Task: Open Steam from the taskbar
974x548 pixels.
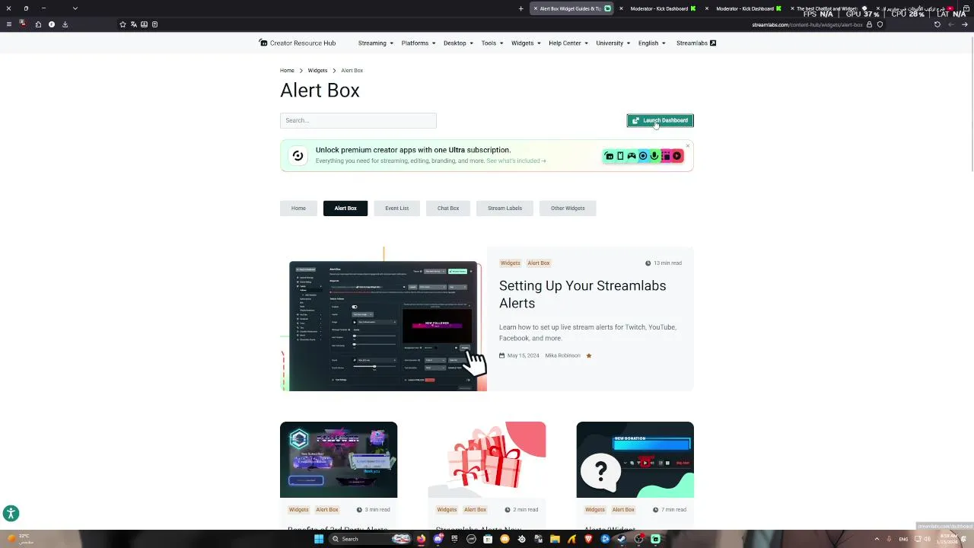Action: click(x=622, y=539)
